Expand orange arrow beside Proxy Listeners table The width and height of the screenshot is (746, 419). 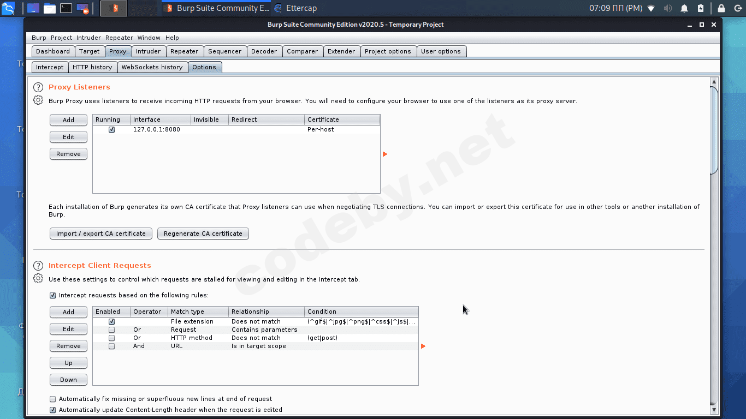(385, 154)
